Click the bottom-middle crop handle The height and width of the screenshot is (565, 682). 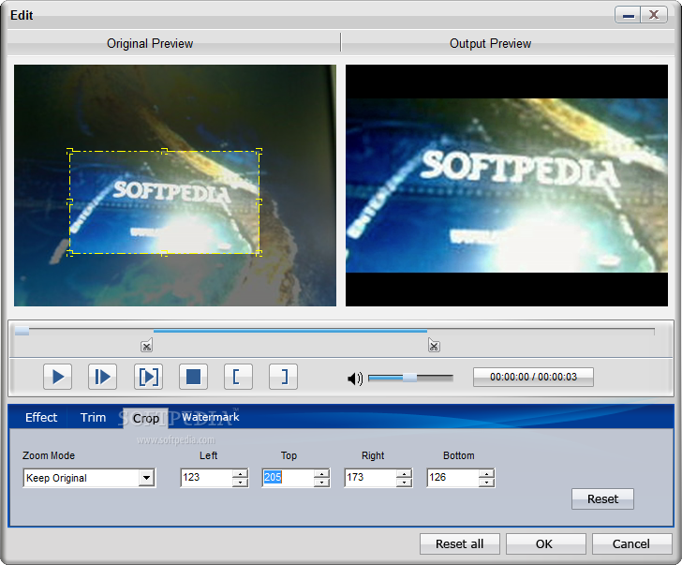pos(165,253)
